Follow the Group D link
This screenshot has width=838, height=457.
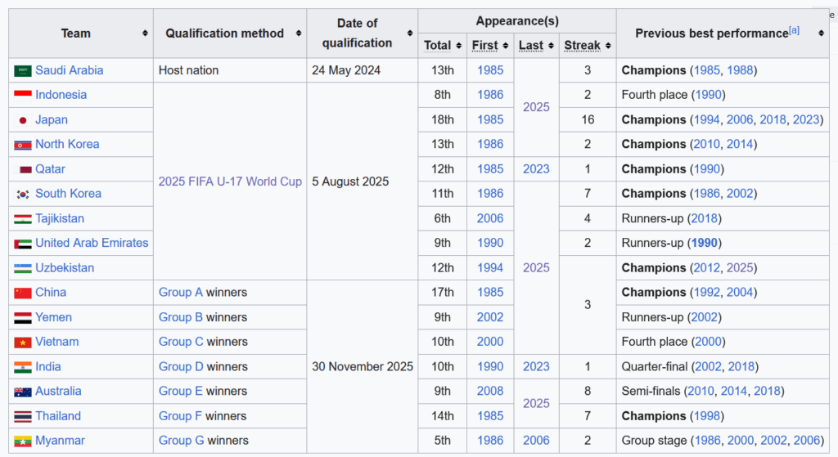(x=181, y=367)
